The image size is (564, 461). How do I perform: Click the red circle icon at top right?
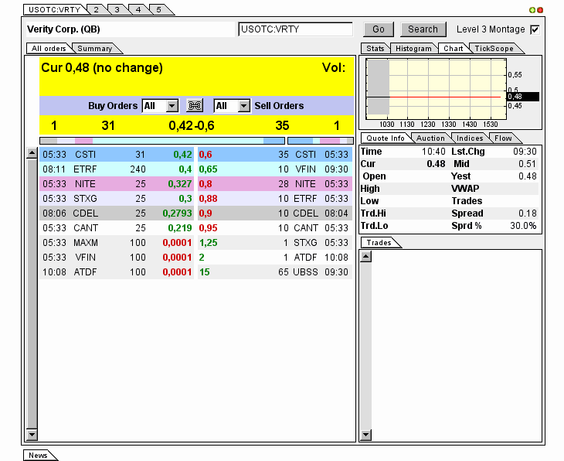pos(540,10)
